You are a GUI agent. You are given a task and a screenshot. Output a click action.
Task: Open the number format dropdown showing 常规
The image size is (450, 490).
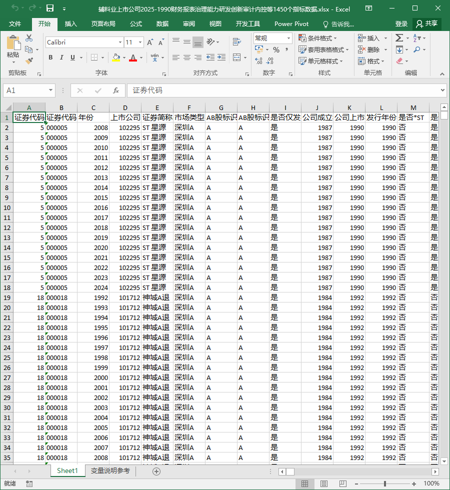288,38
